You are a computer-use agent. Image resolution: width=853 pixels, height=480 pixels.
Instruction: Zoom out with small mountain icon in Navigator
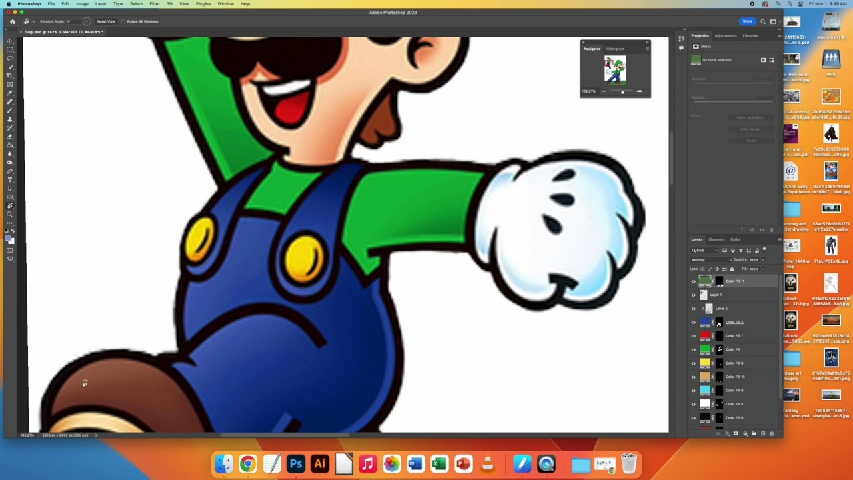pos(604,91)
